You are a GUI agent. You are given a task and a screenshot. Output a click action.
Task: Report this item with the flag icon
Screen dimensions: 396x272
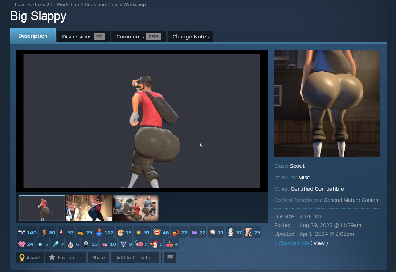[x=170, y=257]
